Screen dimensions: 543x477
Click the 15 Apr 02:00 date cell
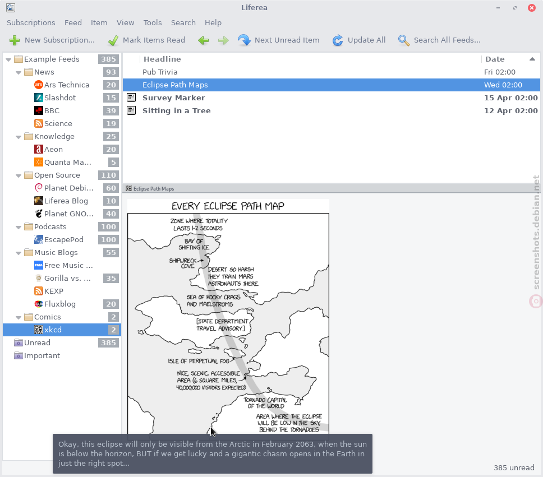pyautogui.click(x=511, y=98)
